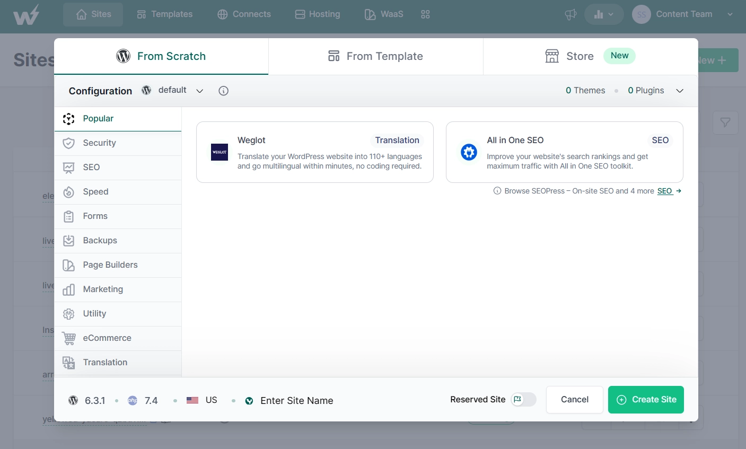Open the apps grid icon
746x449 pixels.
(425, 14)
